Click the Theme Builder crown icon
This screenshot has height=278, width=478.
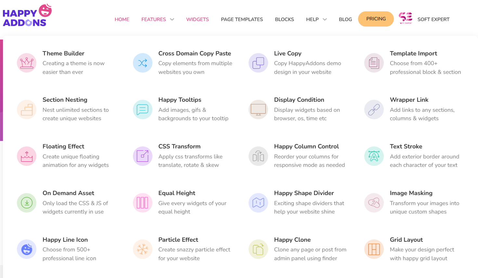27,63
